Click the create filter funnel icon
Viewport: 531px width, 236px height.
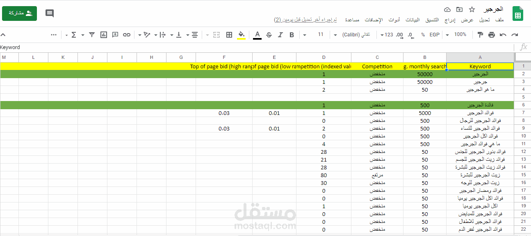[92, 35]
